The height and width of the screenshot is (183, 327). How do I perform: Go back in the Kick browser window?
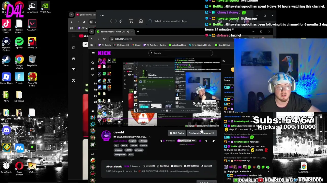coord(92,39)
